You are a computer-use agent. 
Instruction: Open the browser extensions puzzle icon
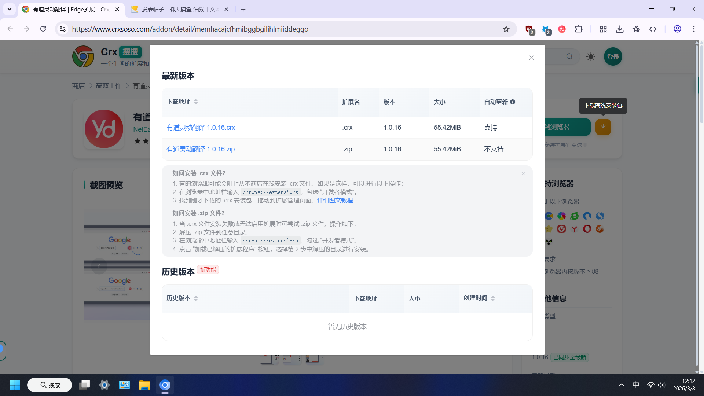(x=579, y=29)
